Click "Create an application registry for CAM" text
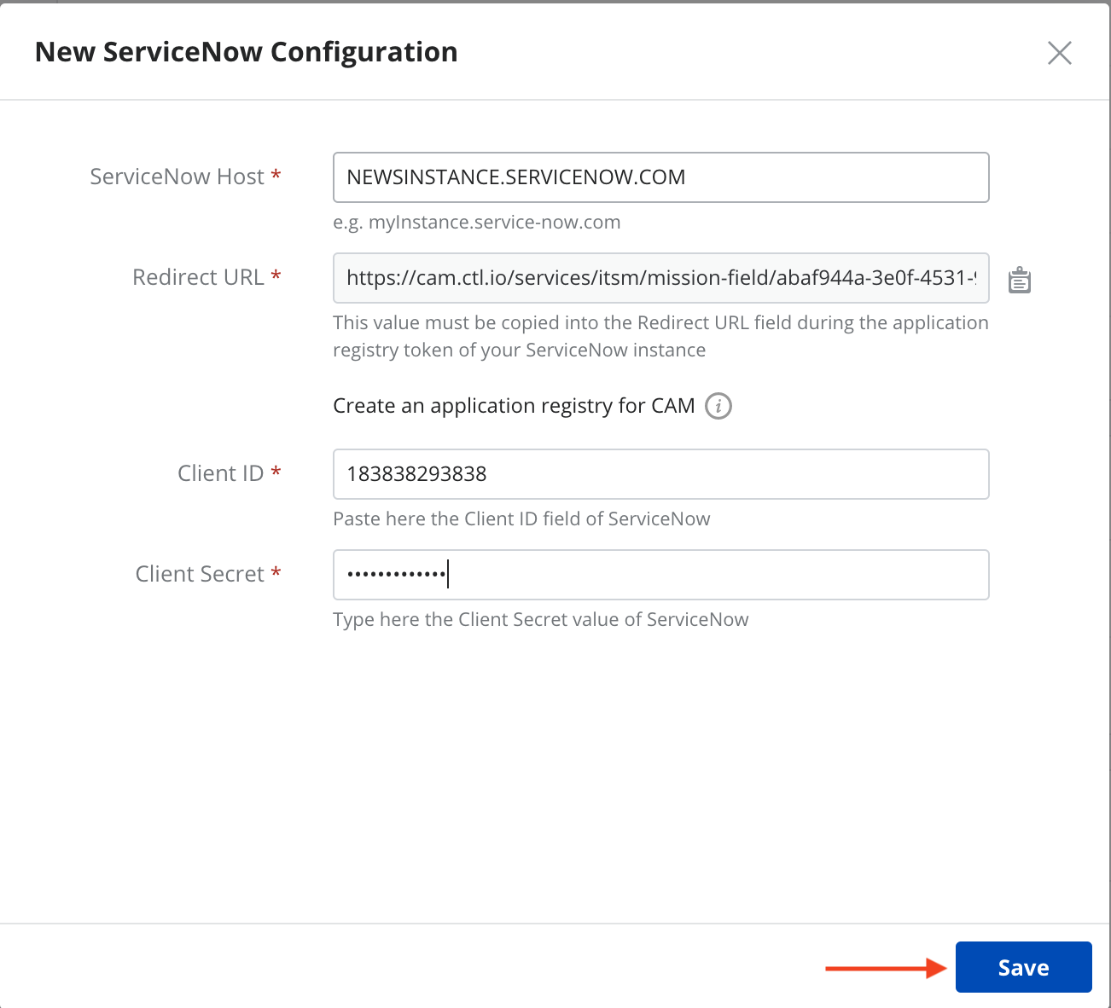The width and height of the screenshot is (1111, 1008). 514,406
